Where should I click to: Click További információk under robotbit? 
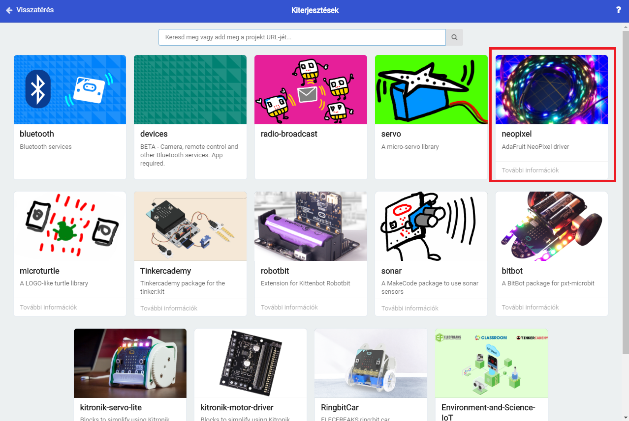coord(289,308)
